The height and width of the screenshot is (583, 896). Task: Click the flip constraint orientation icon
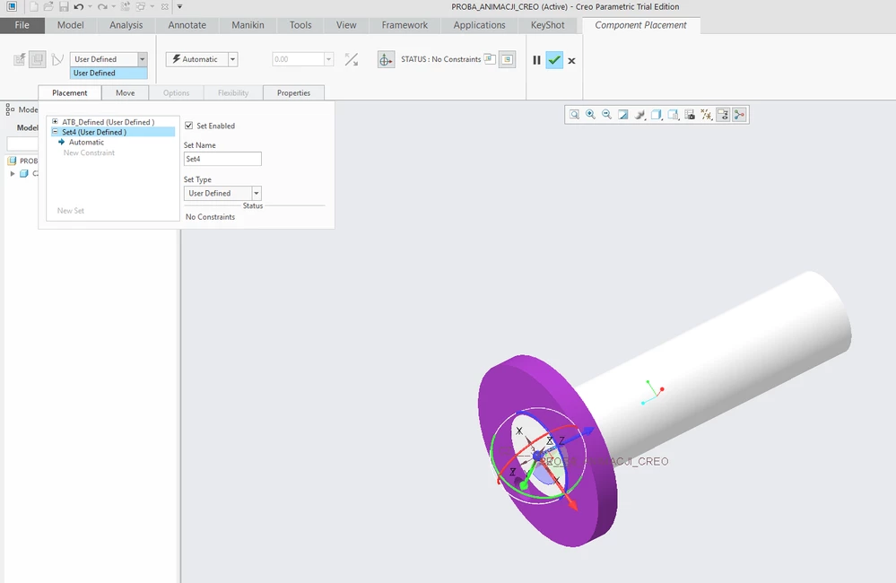click(x=352, y=59)
